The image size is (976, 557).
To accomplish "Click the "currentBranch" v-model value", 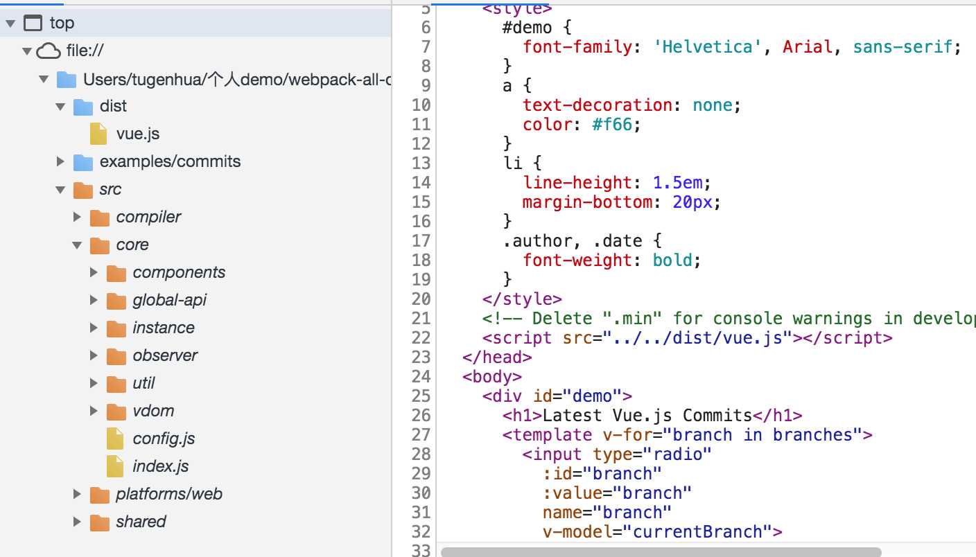I will [697, 532].
